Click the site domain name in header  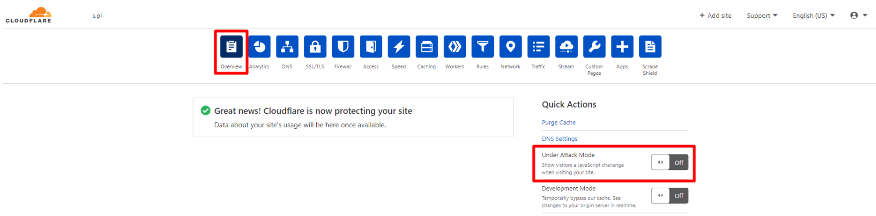(97, 16)
